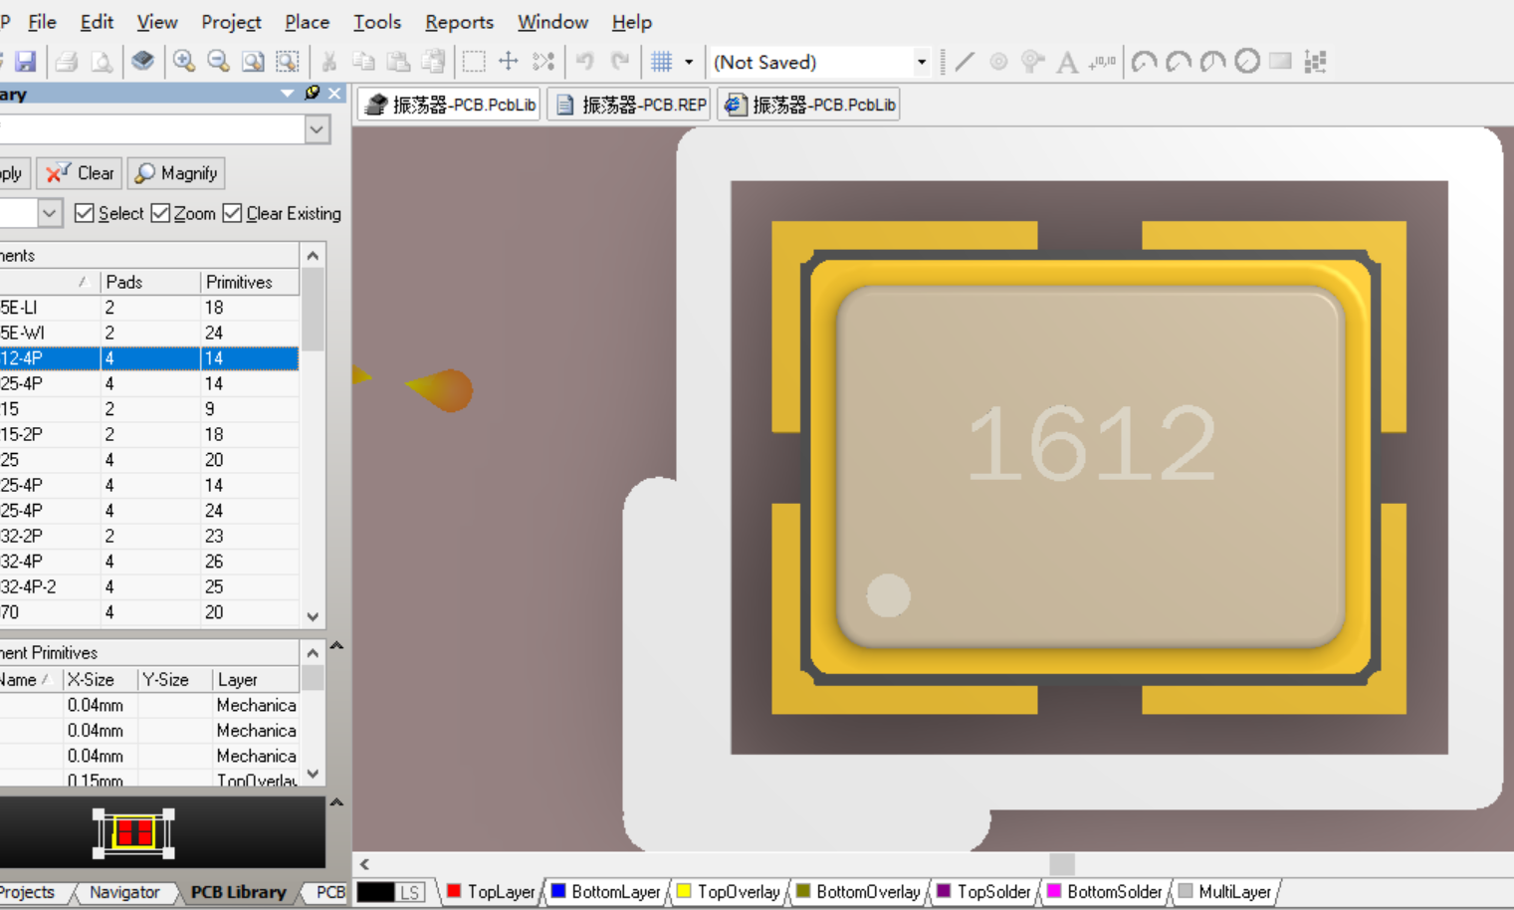This screenshot has width=1514, height=910.
Task: Toggle the Zoom checkbox
Action: click(160, 213)
